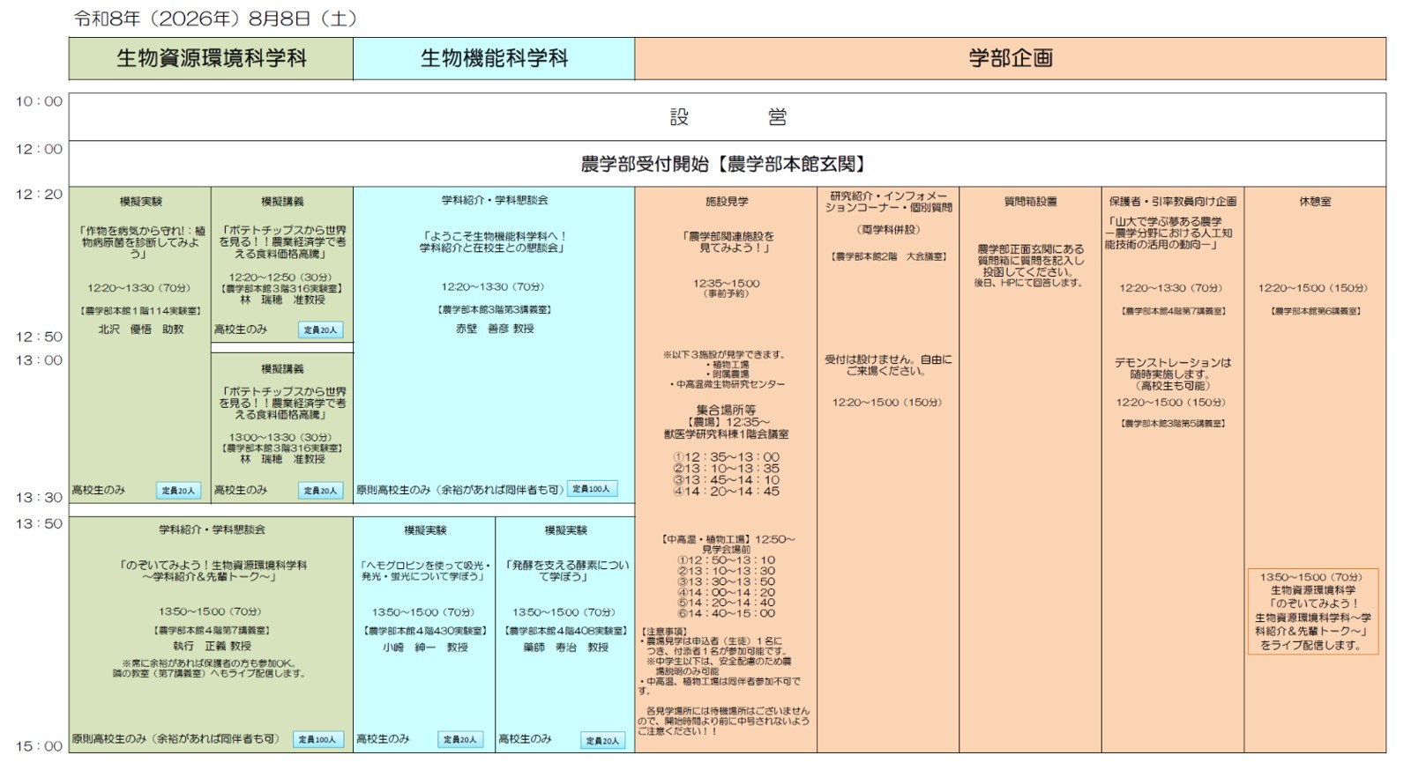Click the 設営 row text
The width and height of the screenshot is (1411, 770).
click(x=728, y=117)
